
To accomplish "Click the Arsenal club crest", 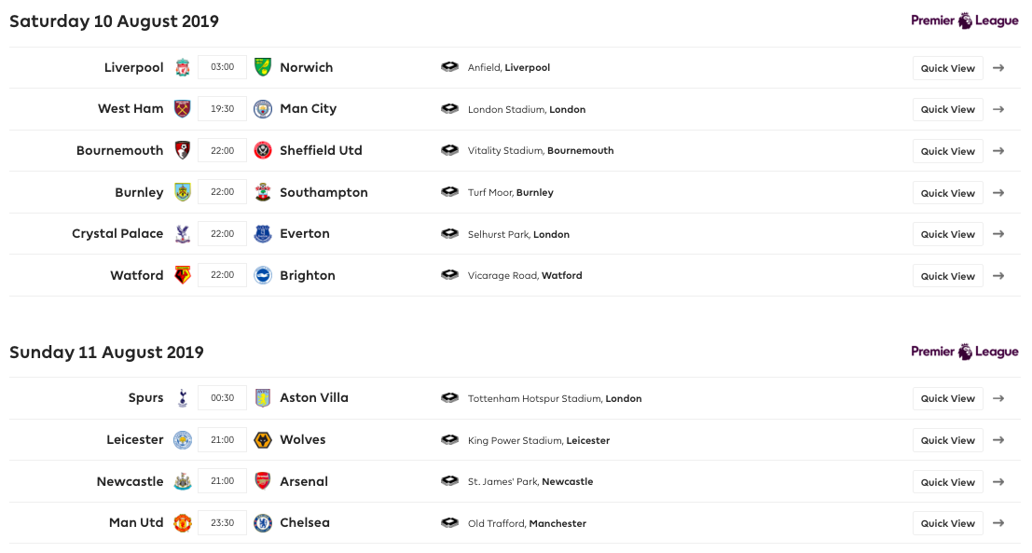I will pos(263,481).
